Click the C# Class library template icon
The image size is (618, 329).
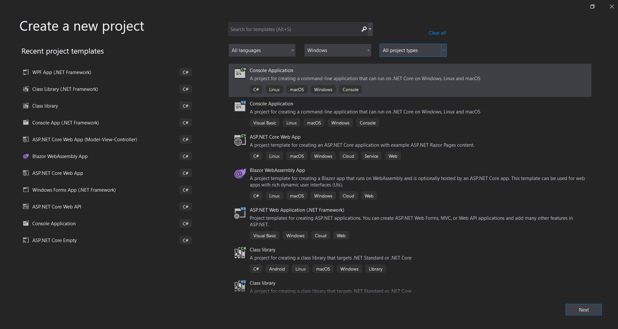pos(240,253)
